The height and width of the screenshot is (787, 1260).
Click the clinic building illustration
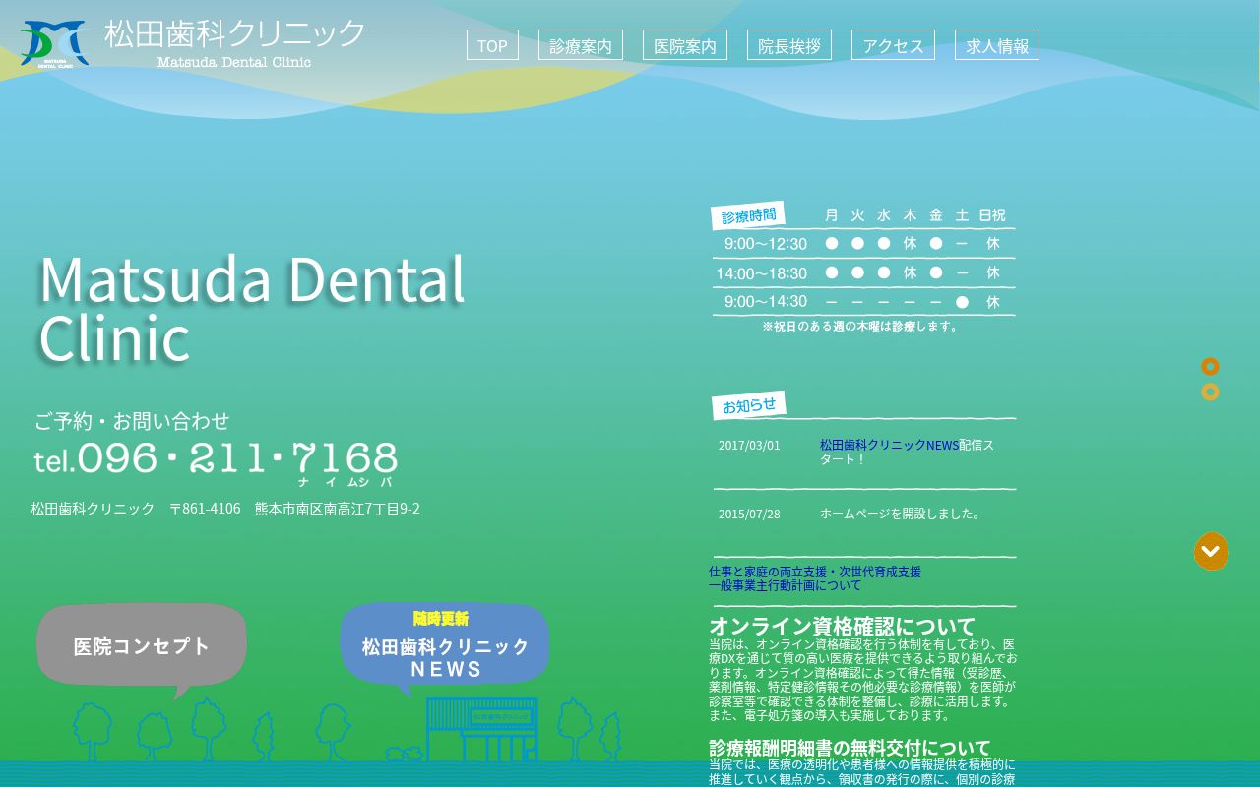pyautogui.click(x=482, y=729)
